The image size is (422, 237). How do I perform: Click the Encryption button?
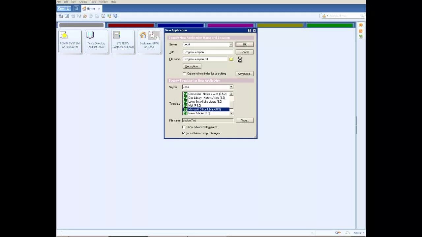coord(192,66)
